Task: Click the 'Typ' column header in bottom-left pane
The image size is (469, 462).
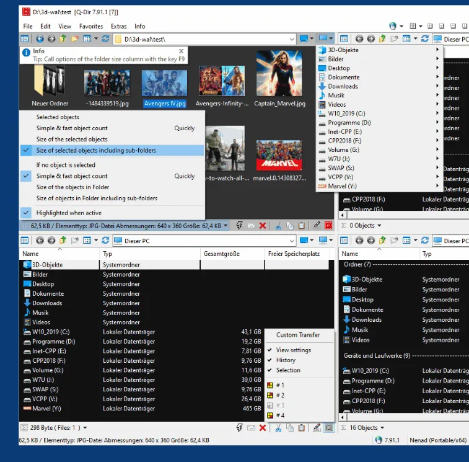Action: pos(108,254)
